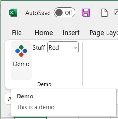Viewport: 118px width, 119px height.
Task: Select the green-bordered active cell
Action: (x=30, y=118)
